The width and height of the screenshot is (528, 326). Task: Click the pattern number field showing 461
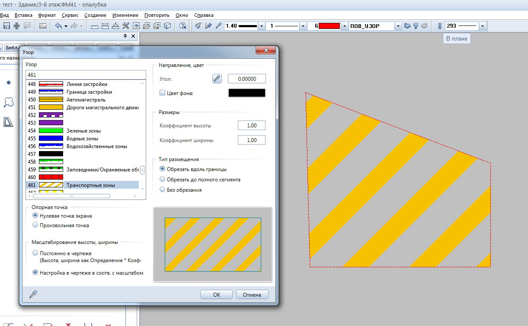coord(86,75)
